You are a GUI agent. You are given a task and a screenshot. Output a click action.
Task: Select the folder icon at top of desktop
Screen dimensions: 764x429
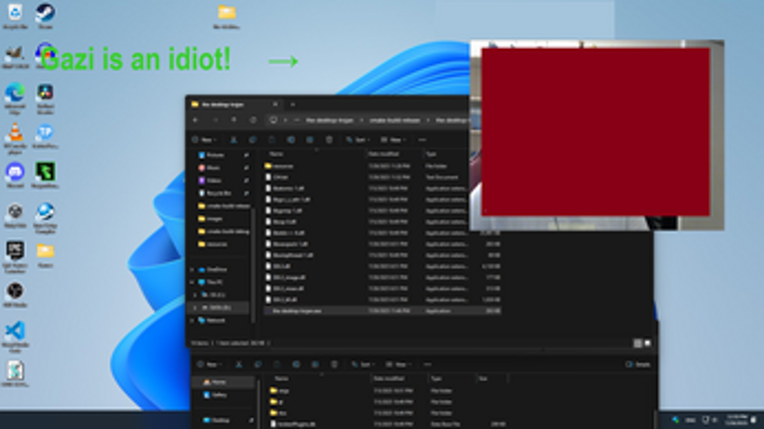click(227, 16)
